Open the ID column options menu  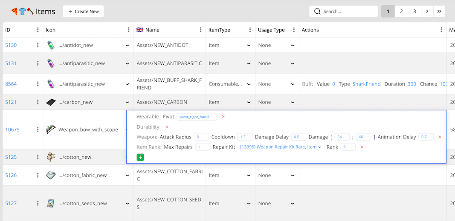click(x=38, y=30)
